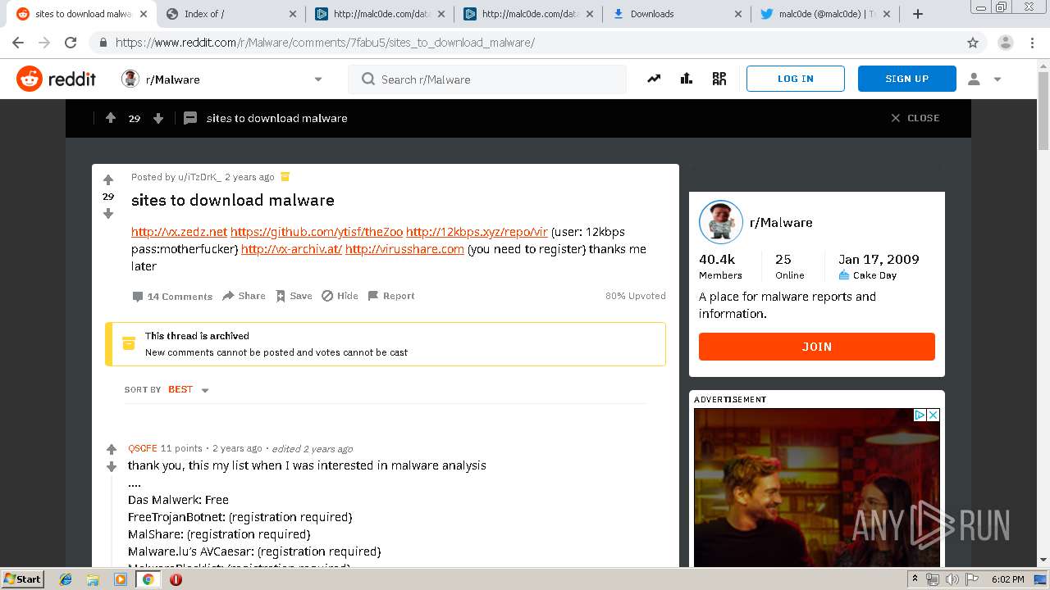This screenshot has height=590, width=1050.
Task: Open the Windows Start menu
Action: 23,579
